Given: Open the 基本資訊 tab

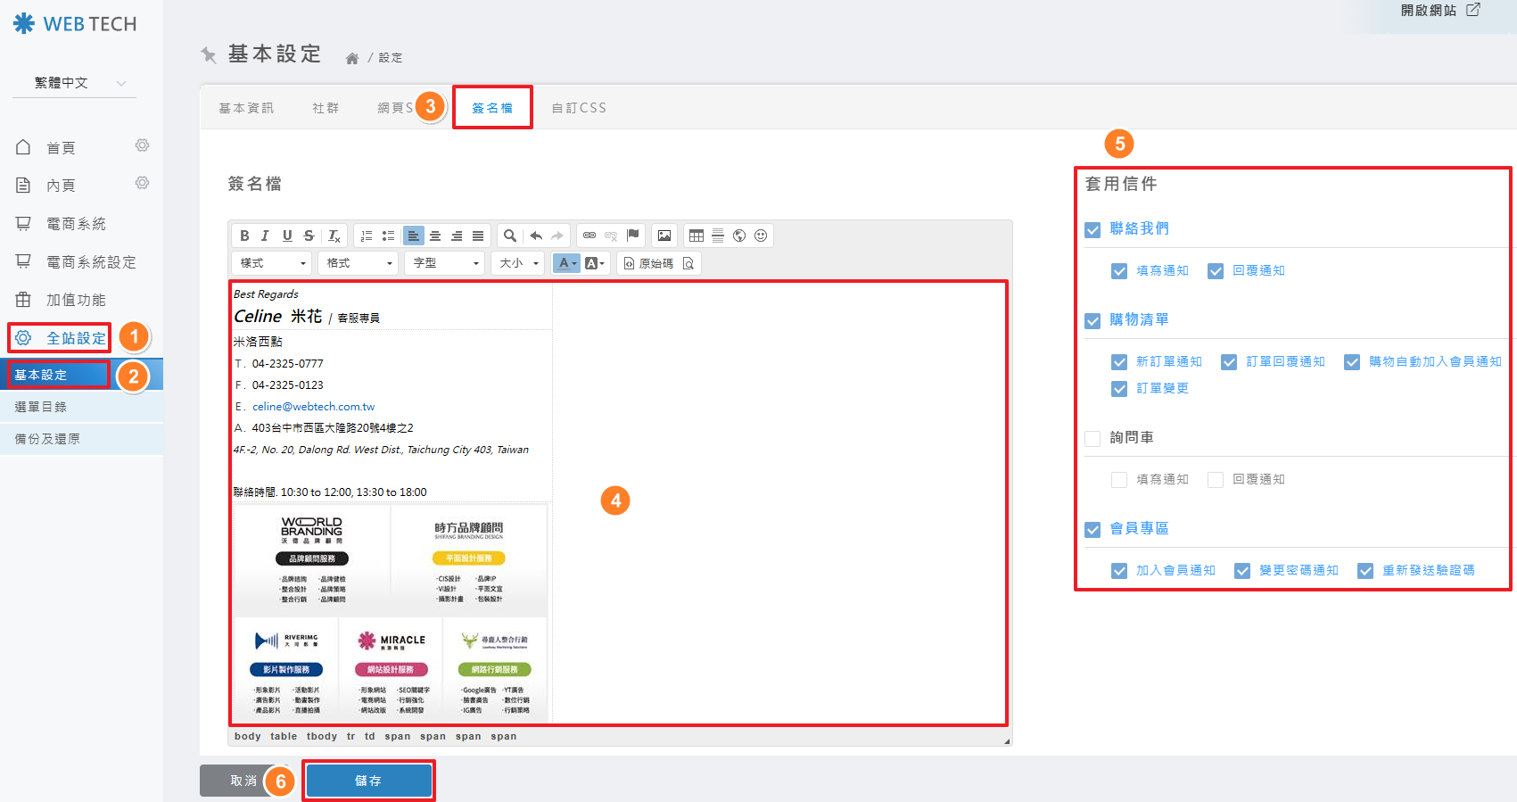Looking at the screenshot, I should [246, 108].
